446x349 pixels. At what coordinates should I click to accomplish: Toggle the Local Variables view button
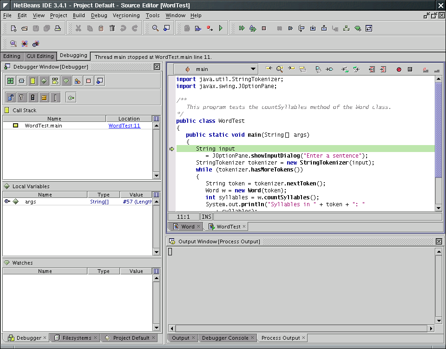(x=44, y=81)
